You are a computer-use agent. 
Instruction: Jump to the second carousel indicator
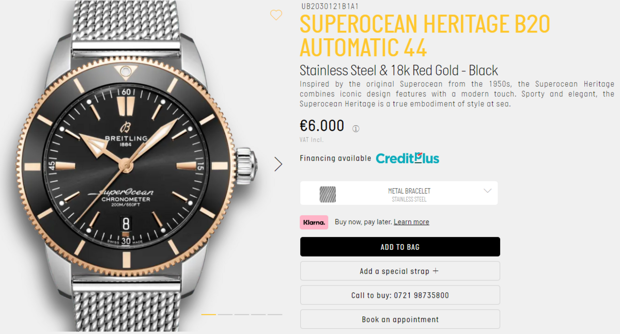pyautogui.click(x=225, y=314)
